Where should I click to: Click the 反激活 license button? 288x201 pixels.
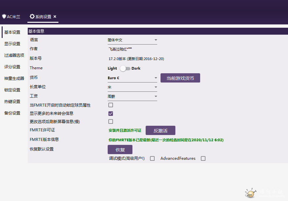[x=161, y=130]
